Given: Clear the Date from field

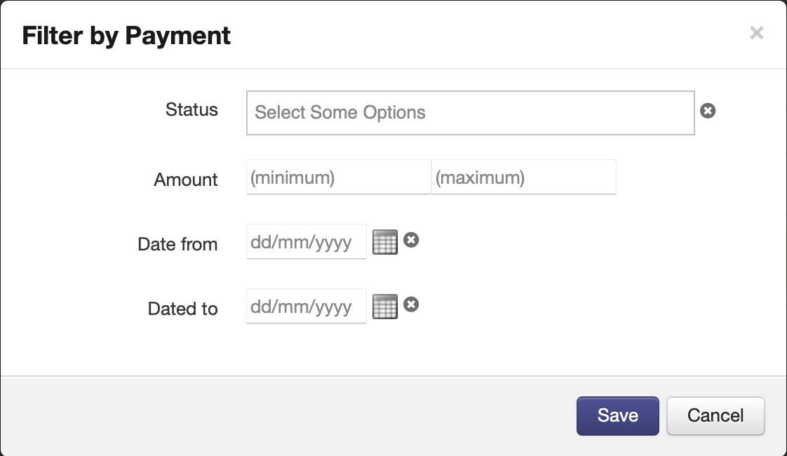Looking at the screenshot, I should 411,240.
